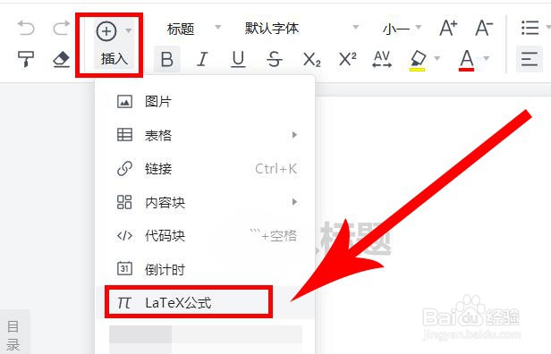Apply red font color A

point(466,60)
